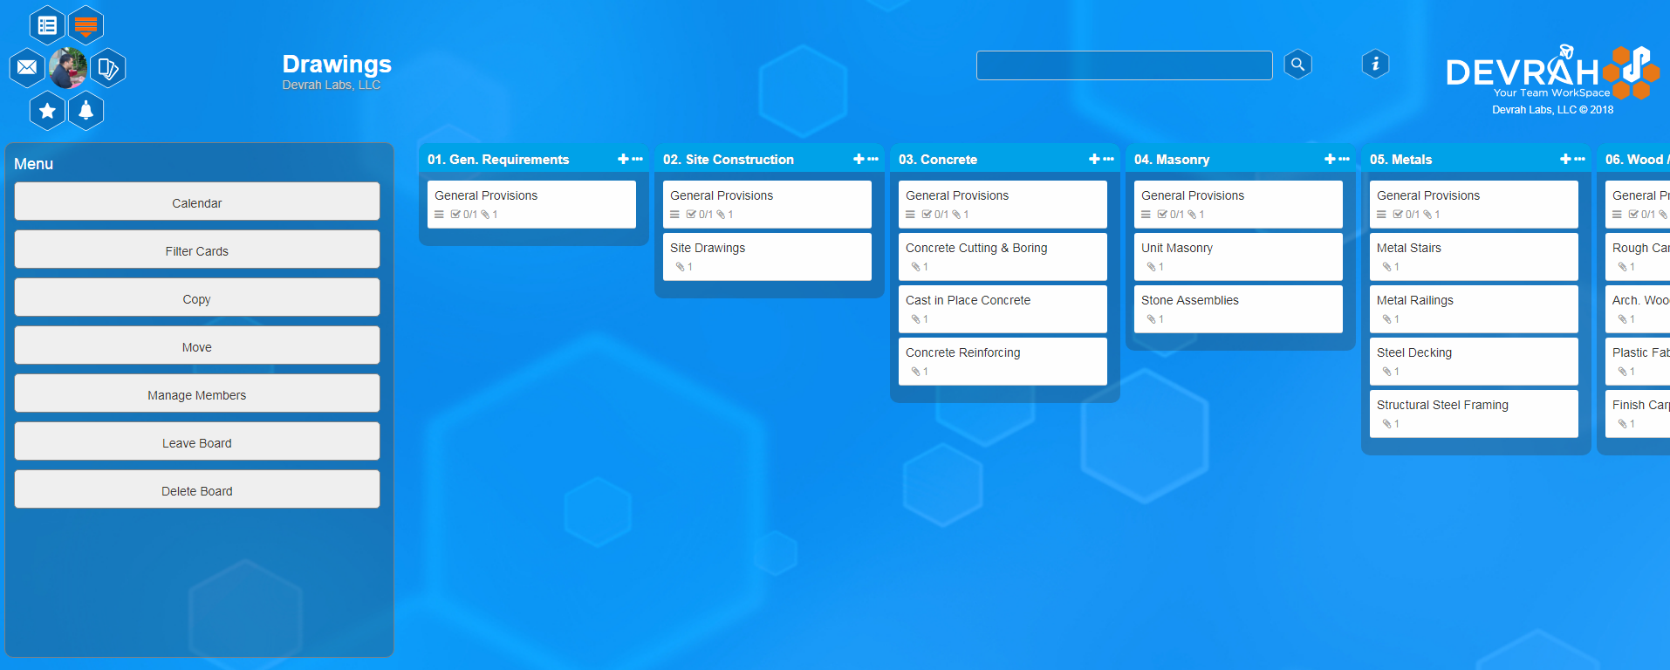The image size is (1670, 670).
Task: Open General Provisions card in Concrete list
Action: click(x=1003, y=204)
